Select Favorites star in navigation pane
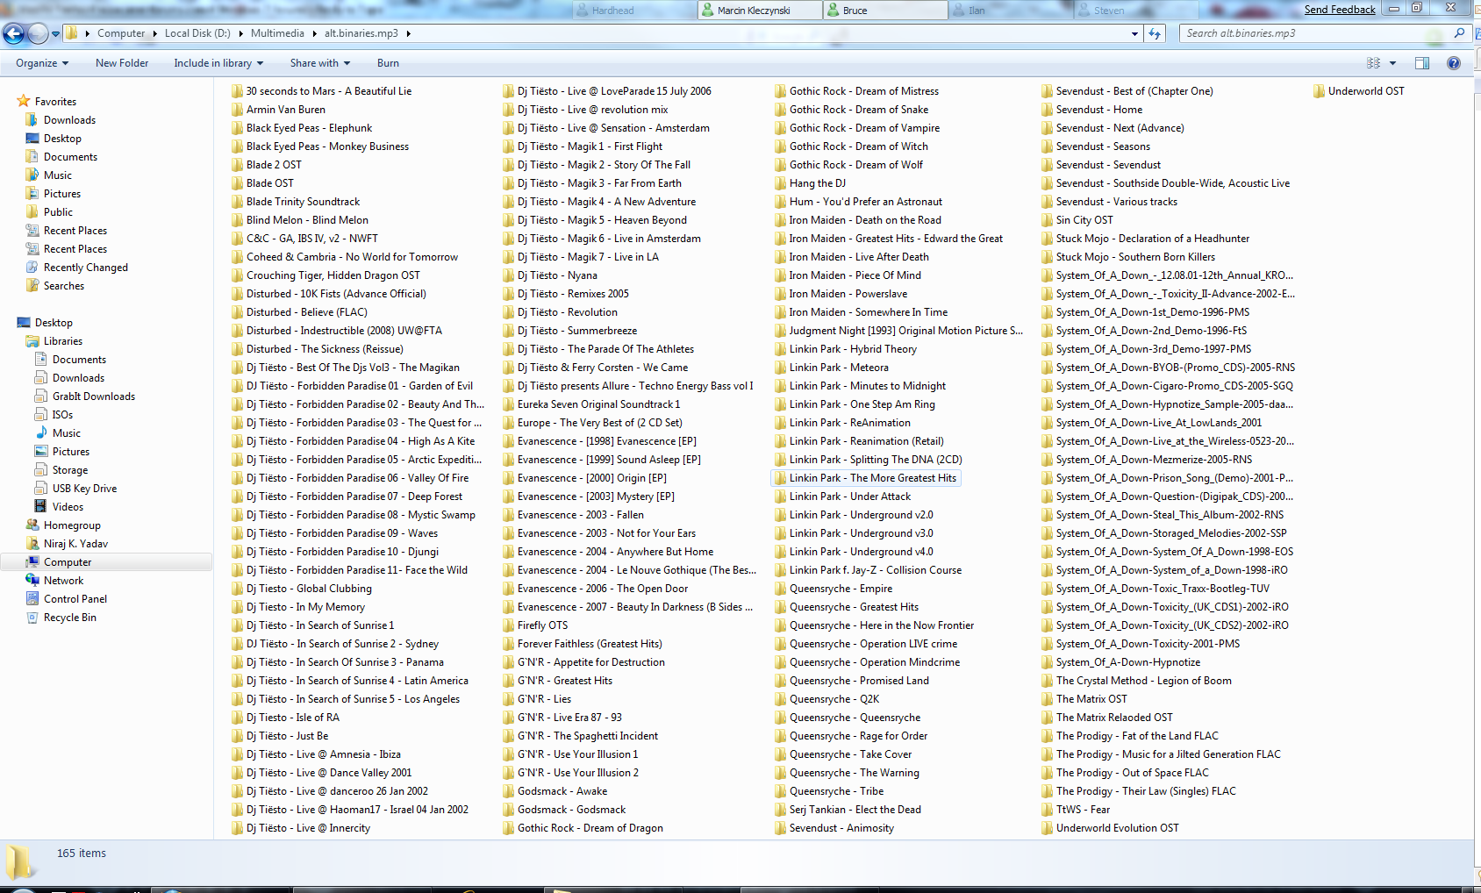 pos(24,102)
